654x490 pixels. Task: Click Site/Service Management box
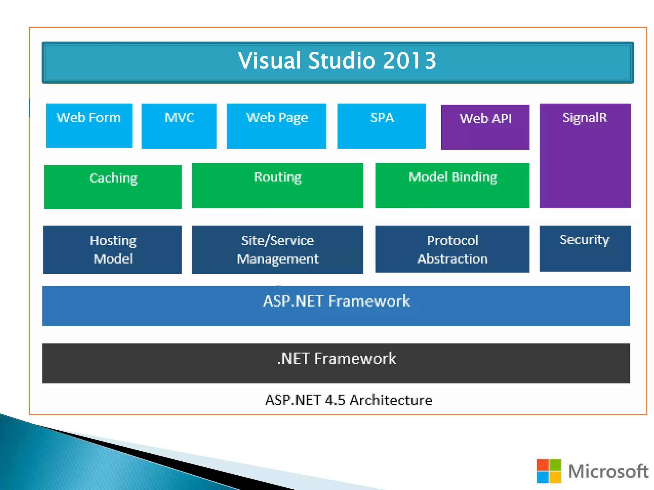(x=277, y=249)
